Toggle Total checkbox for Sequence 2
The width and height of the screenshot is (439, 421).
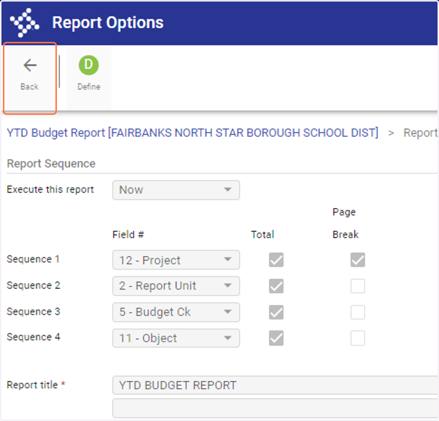[x=276, y=286]
